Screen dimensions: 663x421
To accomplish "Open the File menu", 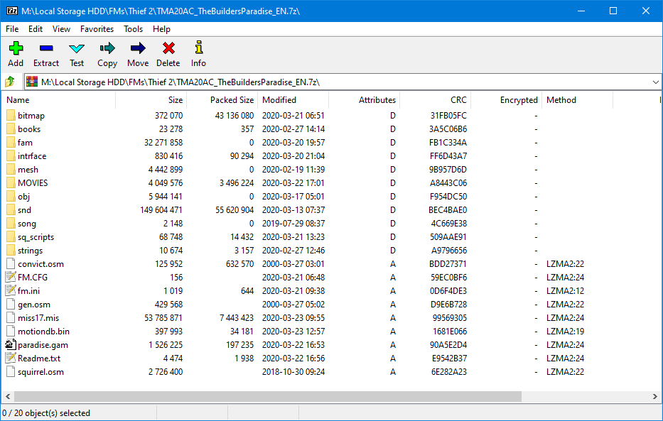I will tap(12, 29).
